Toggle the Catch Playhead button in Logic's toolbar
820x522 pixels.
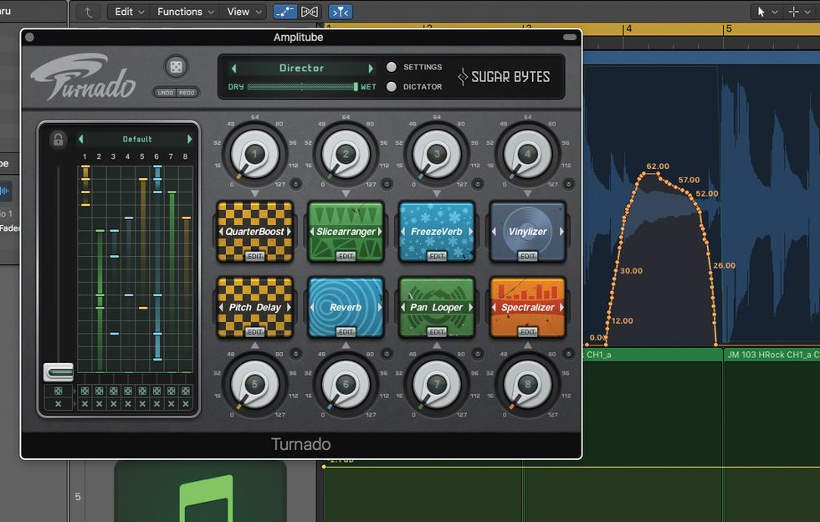coord(341,12)
